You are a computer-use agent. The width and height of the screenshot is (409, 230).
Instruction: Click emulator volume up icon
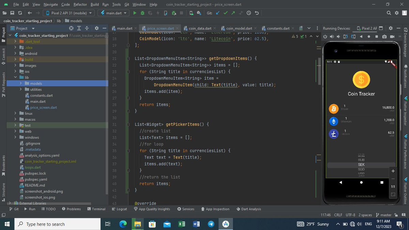click(x=332, y=36)
